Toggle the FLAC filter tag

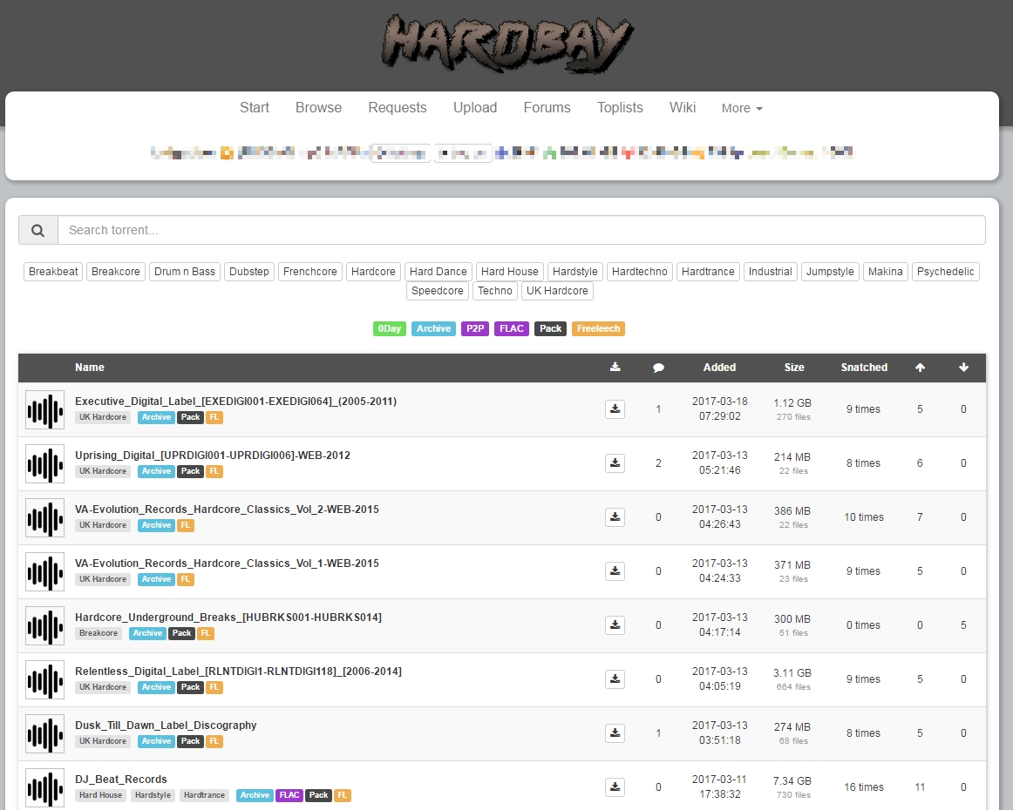point(511,329)
